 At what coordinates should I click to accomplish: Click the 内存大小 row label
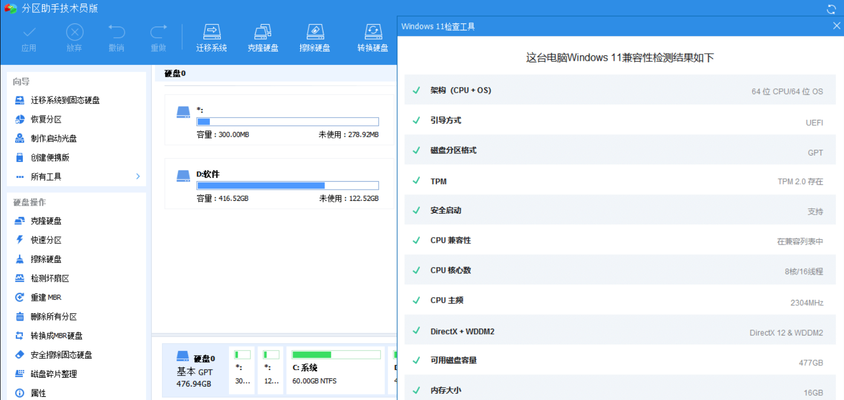click(446, 390)
